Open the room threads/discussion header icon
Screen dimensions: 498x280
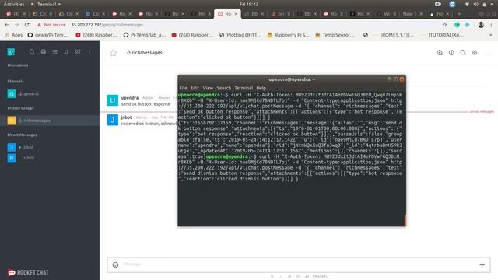(x=440, y=53)
